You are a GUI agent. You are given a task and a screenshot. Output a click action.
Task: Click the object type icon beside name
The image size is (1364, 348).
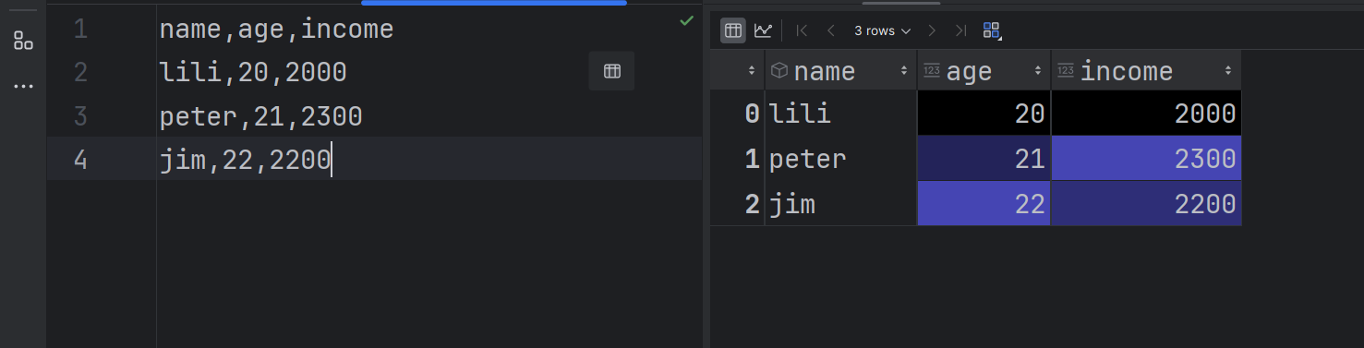[779, 70]
